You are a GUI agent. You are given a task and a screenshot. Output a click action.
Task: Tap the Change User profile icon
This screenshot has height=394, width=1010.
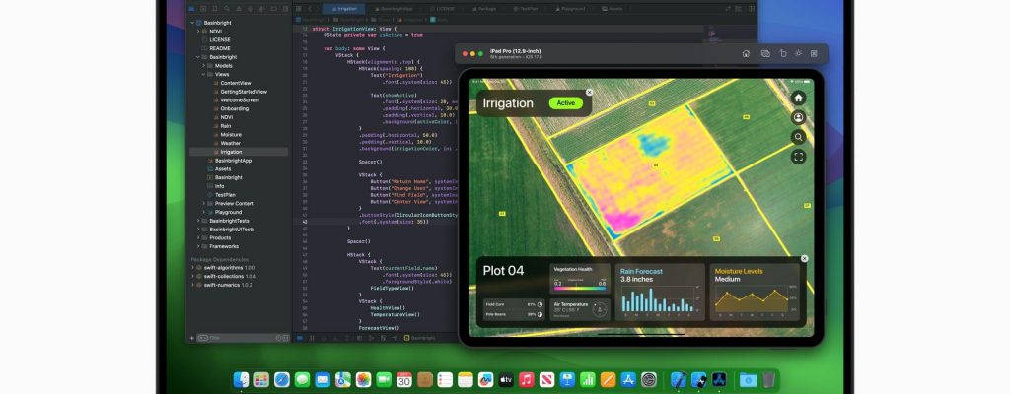click(798, 117)
